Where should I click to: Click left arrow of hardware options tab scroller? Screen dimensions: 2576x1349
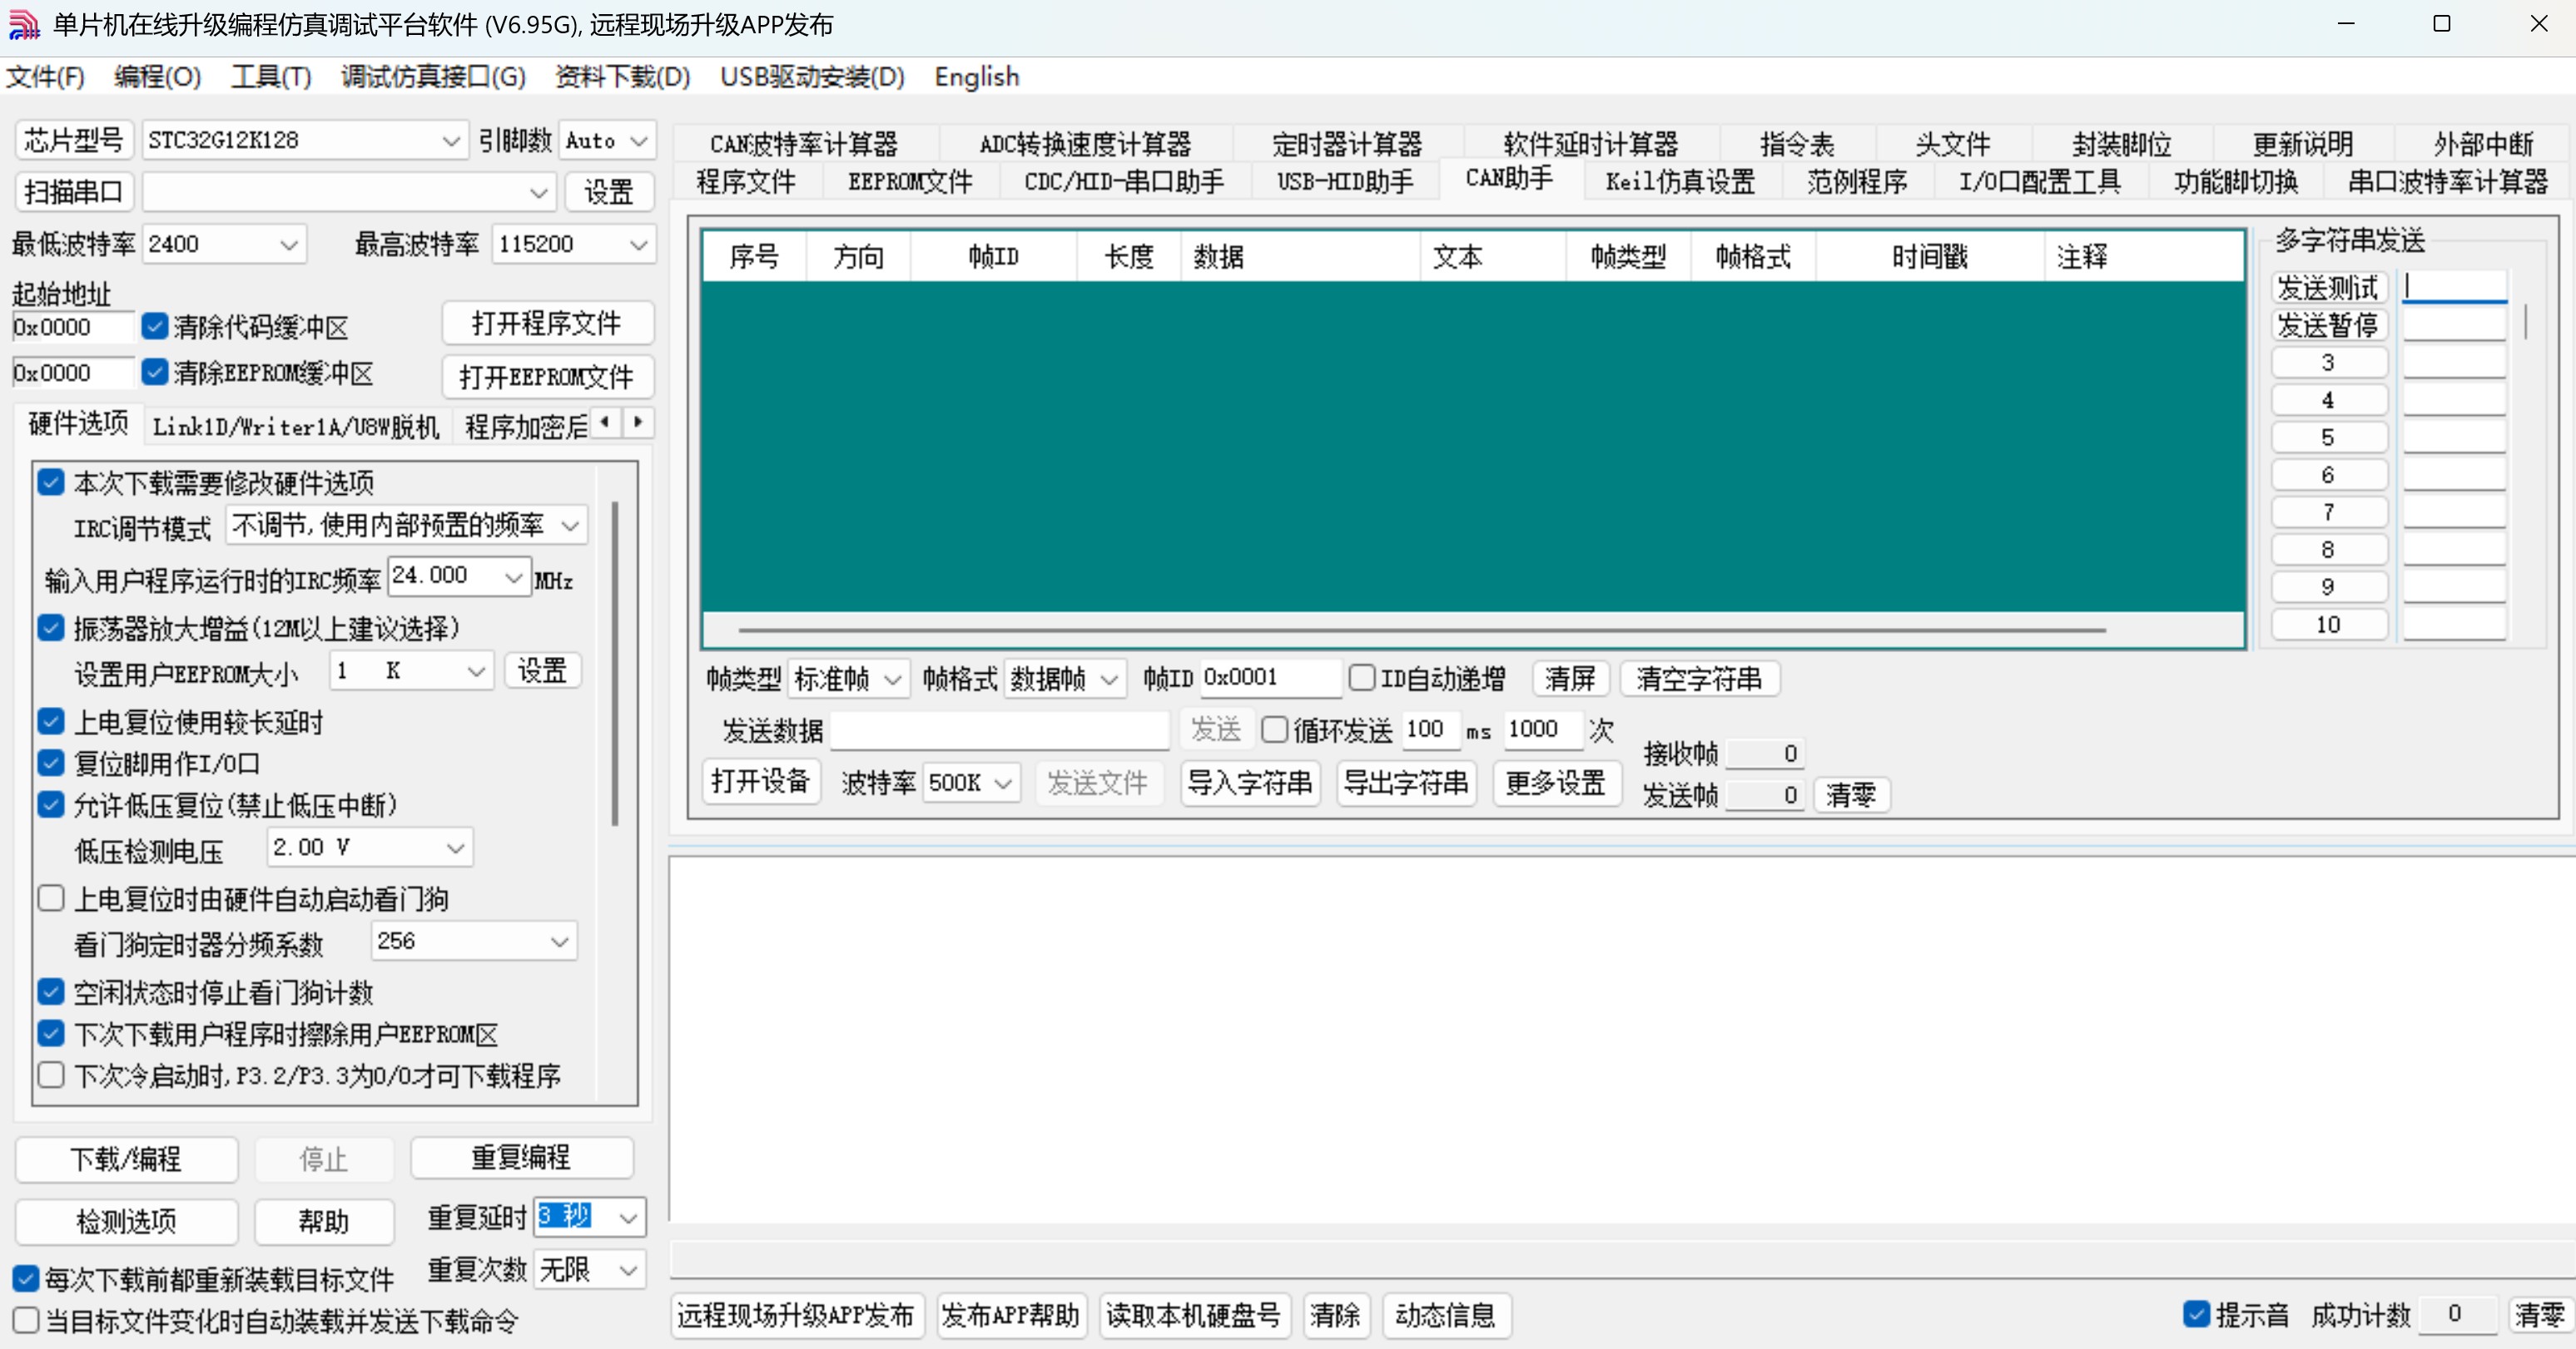pyautogui.click(x=605, y=422)
